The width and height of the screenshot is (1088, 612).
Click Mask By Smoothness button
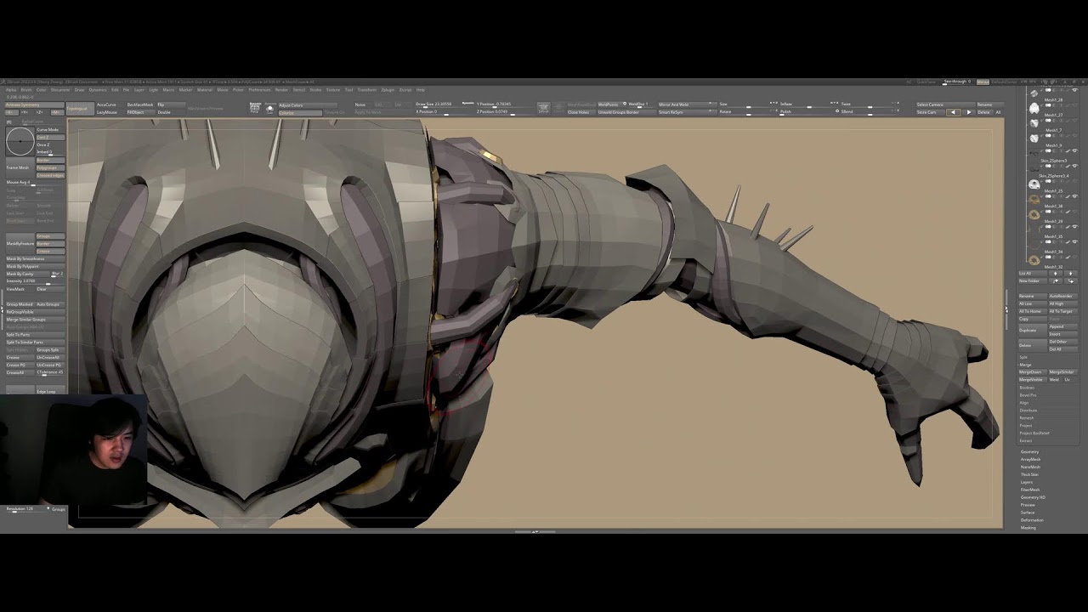point(35,258)
